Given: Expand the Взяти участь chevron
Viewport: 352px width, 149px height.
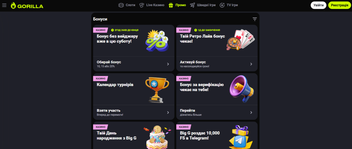Looking at the screenshot, I should [168, 113].
